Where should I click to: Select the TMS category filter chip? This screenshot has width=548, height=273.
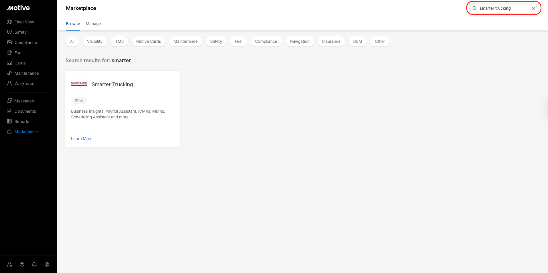(119, 41)
